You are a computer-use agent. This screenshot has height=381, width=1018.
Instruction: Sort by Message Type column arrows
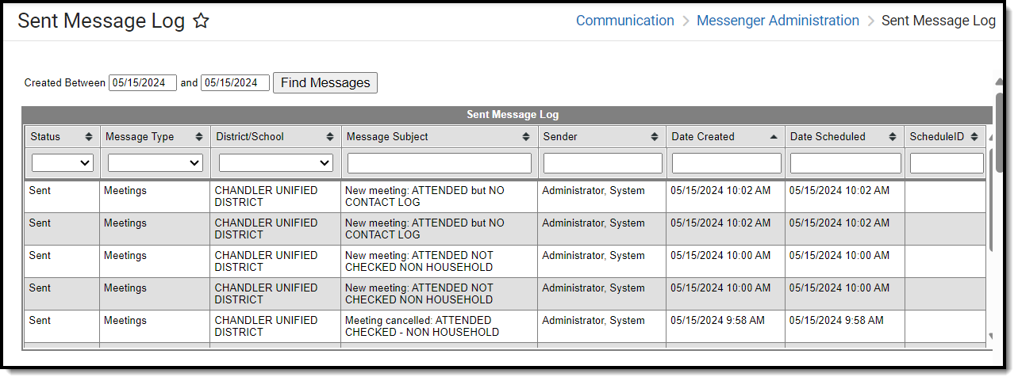tap(199, 137)
